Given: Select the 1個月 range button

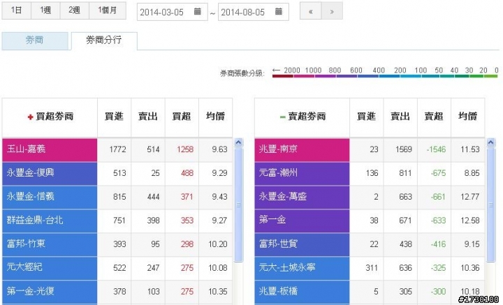Looking at the screenshot, I should [108, 10].
